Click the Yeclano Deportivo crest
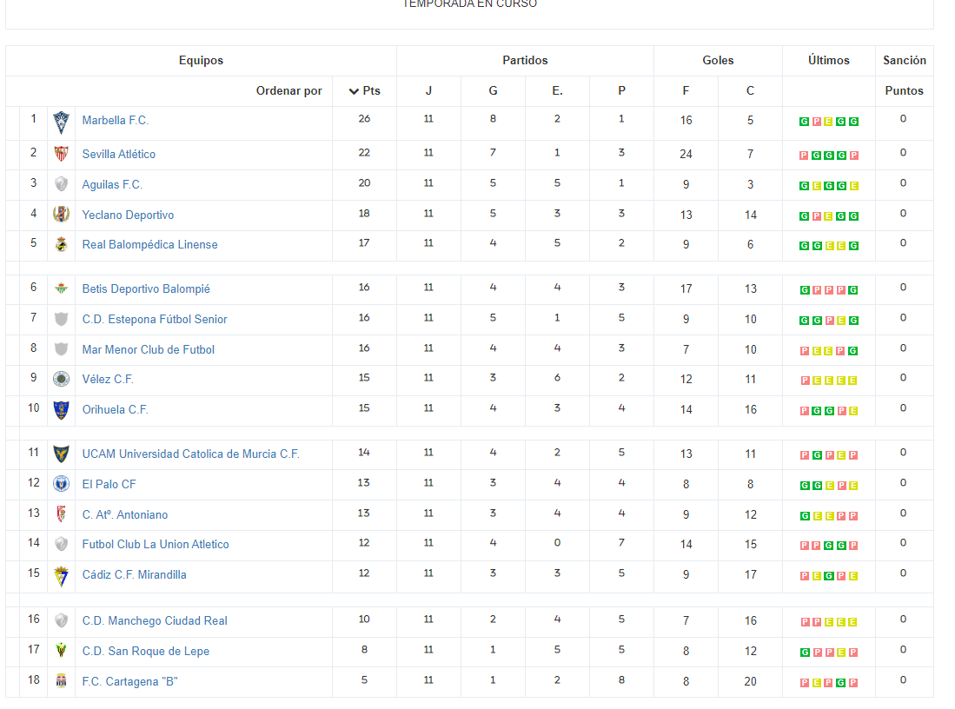The width and height of the screenshot is (955, 709). (61, 214)
